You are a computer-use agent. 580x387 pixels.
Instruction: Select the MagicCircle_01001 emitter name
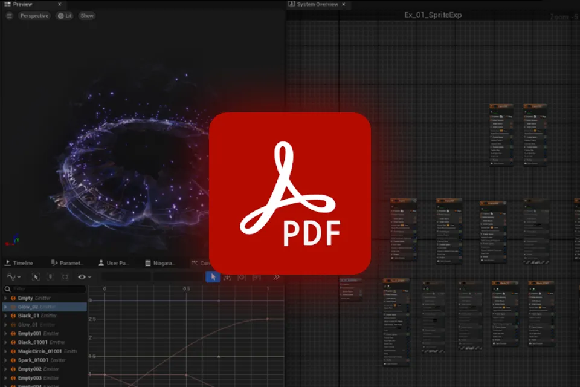40,351
